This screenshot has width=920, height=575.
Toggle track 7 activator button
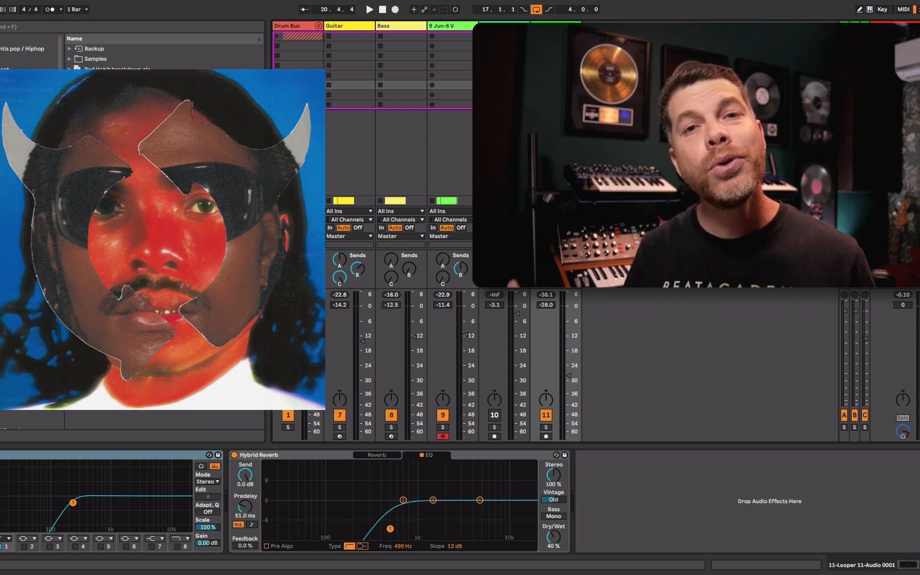(x=340, y=415)
